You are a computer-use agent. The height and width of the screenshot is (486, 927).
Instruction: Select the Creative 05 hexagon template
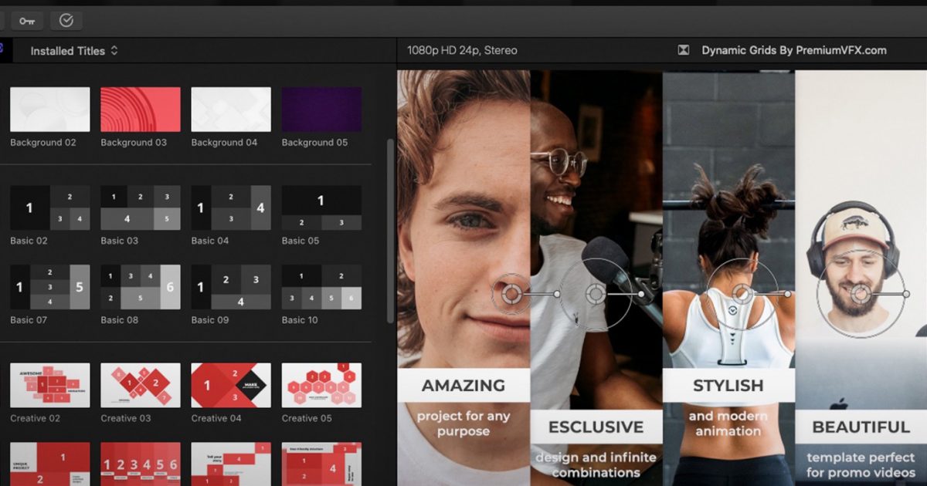[322, 384]
